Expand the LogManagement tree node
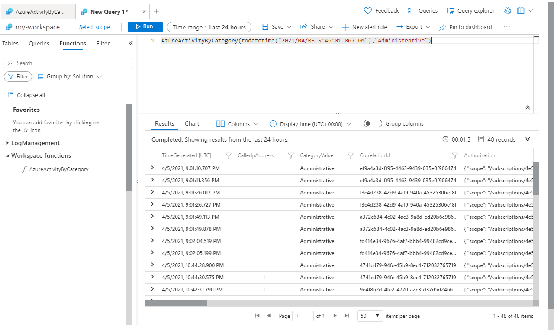 click(x=8, y=143)
